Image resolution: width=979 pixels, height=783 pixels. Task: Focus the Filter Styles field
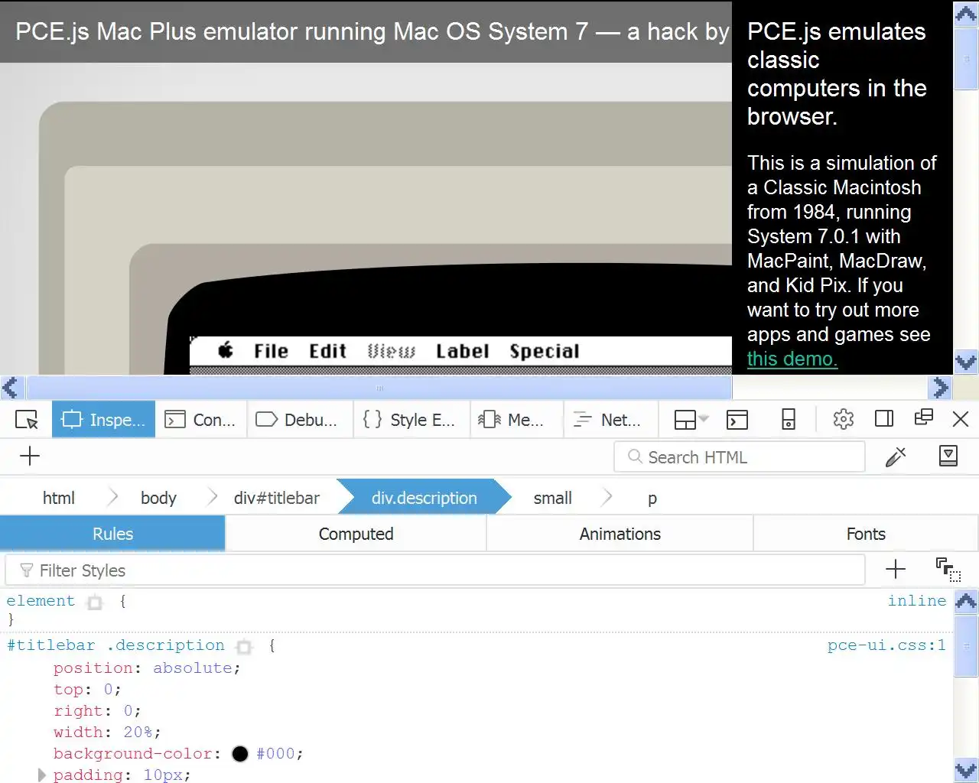(435, 570)
